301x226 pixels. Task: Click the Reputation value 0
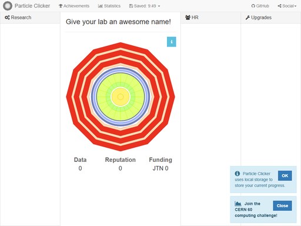pyautogui.click(x=121, y=168)
